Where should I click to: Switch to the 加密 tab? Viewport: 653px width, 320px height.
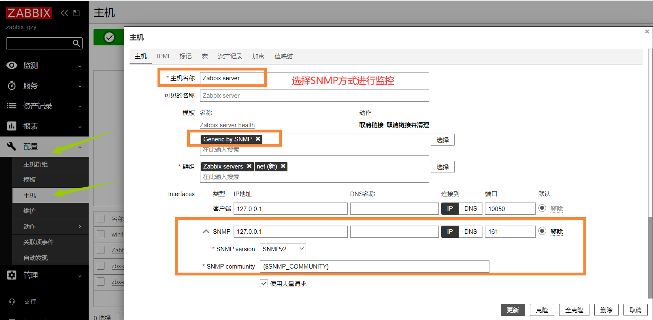(x=258, y=56)
